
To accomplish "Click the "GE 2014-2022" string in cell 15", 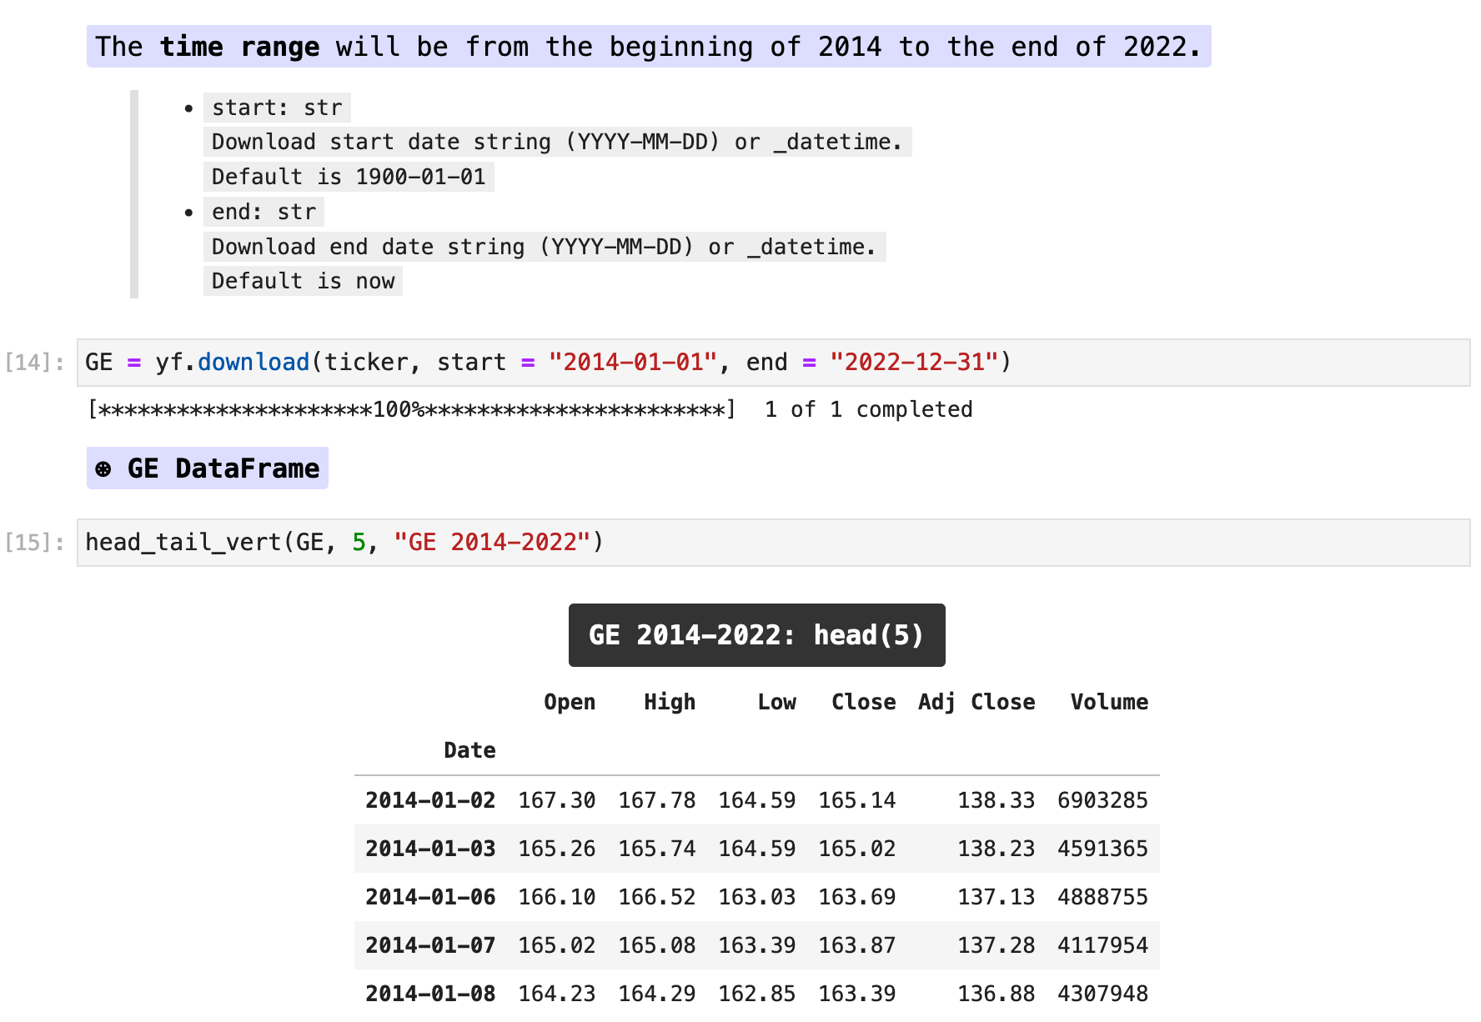I will (x=492, y=543).
